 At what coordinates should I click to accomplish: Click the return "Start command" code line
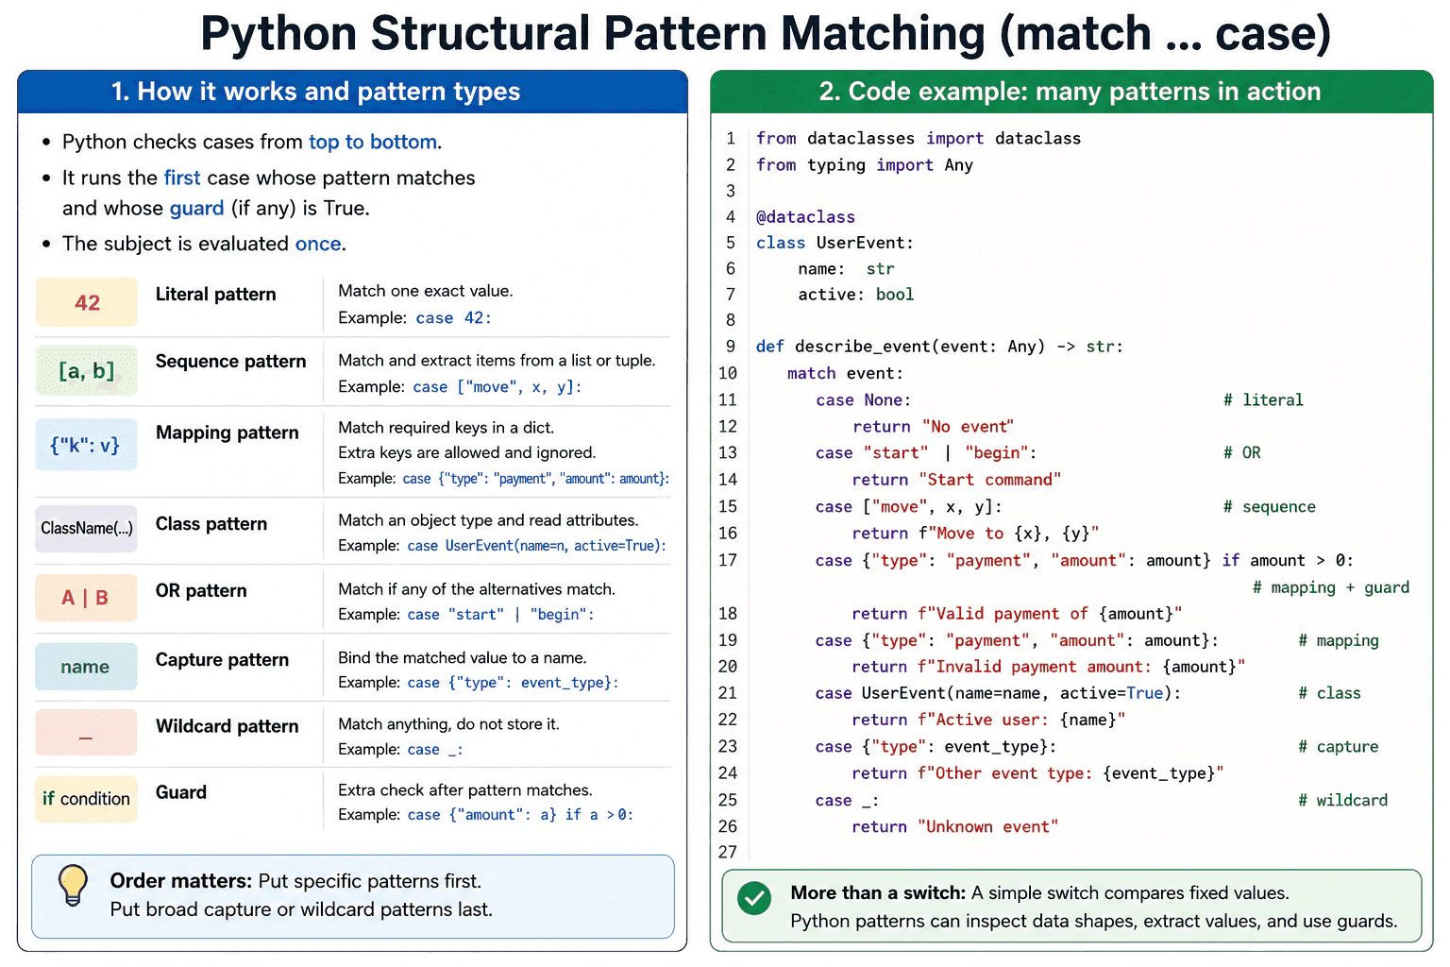coord(956,480)
